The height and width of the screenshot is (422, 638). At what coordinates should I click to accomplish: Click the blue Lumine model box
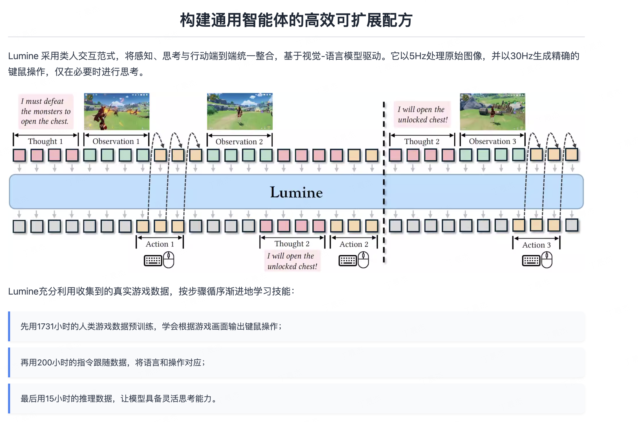tap(296, 192)
